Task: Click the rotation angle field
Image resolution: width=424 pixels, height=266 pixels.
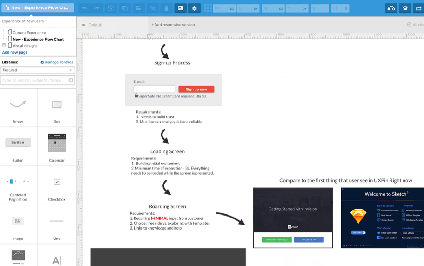Action: tap(320, 8)
